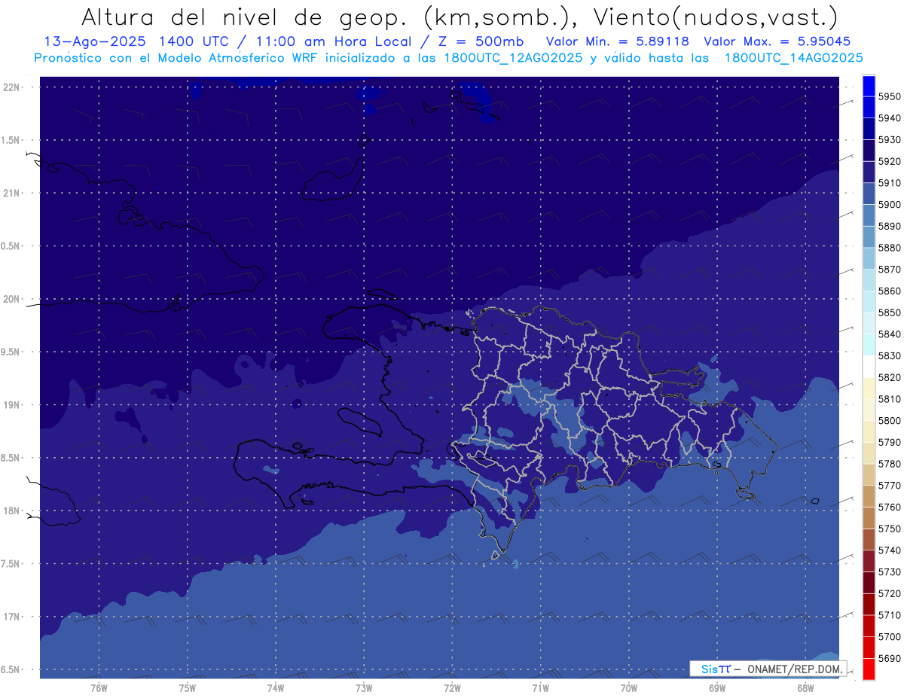904x698 pixels.
Task: Select the '6.5N' latitude tick label
Action: [11, 669]
